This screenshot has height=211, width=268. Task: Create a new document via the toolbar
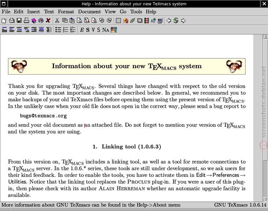tap(4, 21)
